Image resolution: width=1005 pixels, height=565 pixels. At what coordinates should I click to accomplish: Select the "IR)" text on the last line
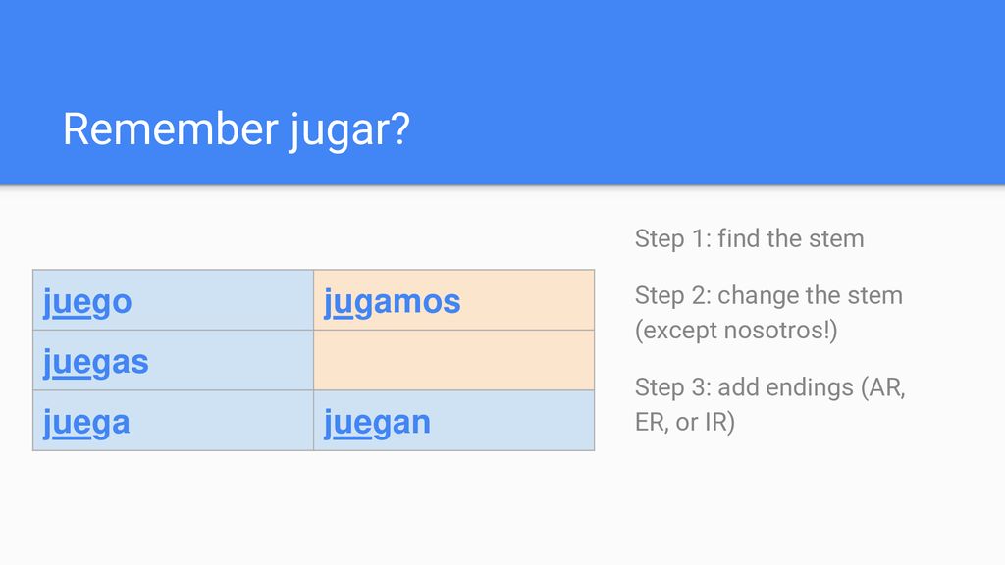point(719,423)
